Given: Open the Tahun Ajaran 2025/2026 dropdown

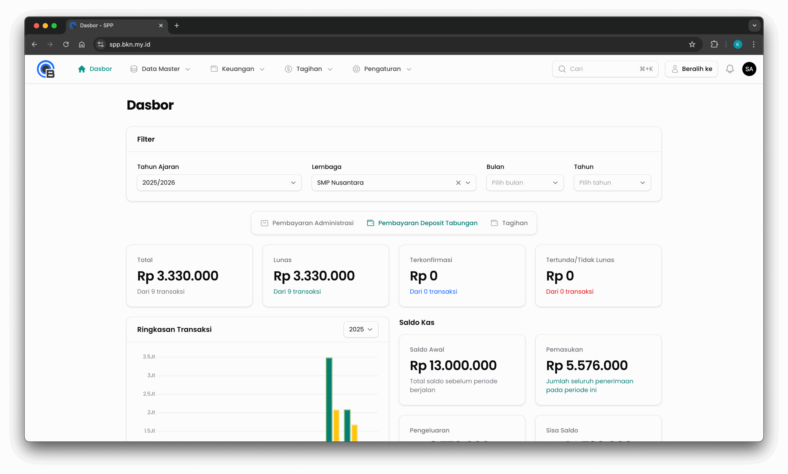Looking at the screenshot, I should tap(219, 183).
